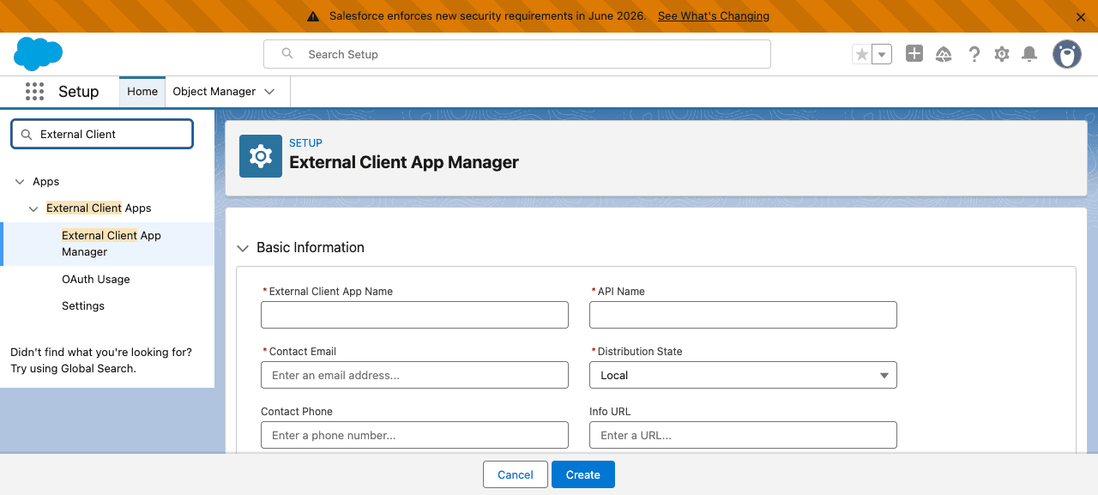Click the Setup app name label
Image resolution: width=1098 pixels, height=495 pixels.
pos(79,92)
